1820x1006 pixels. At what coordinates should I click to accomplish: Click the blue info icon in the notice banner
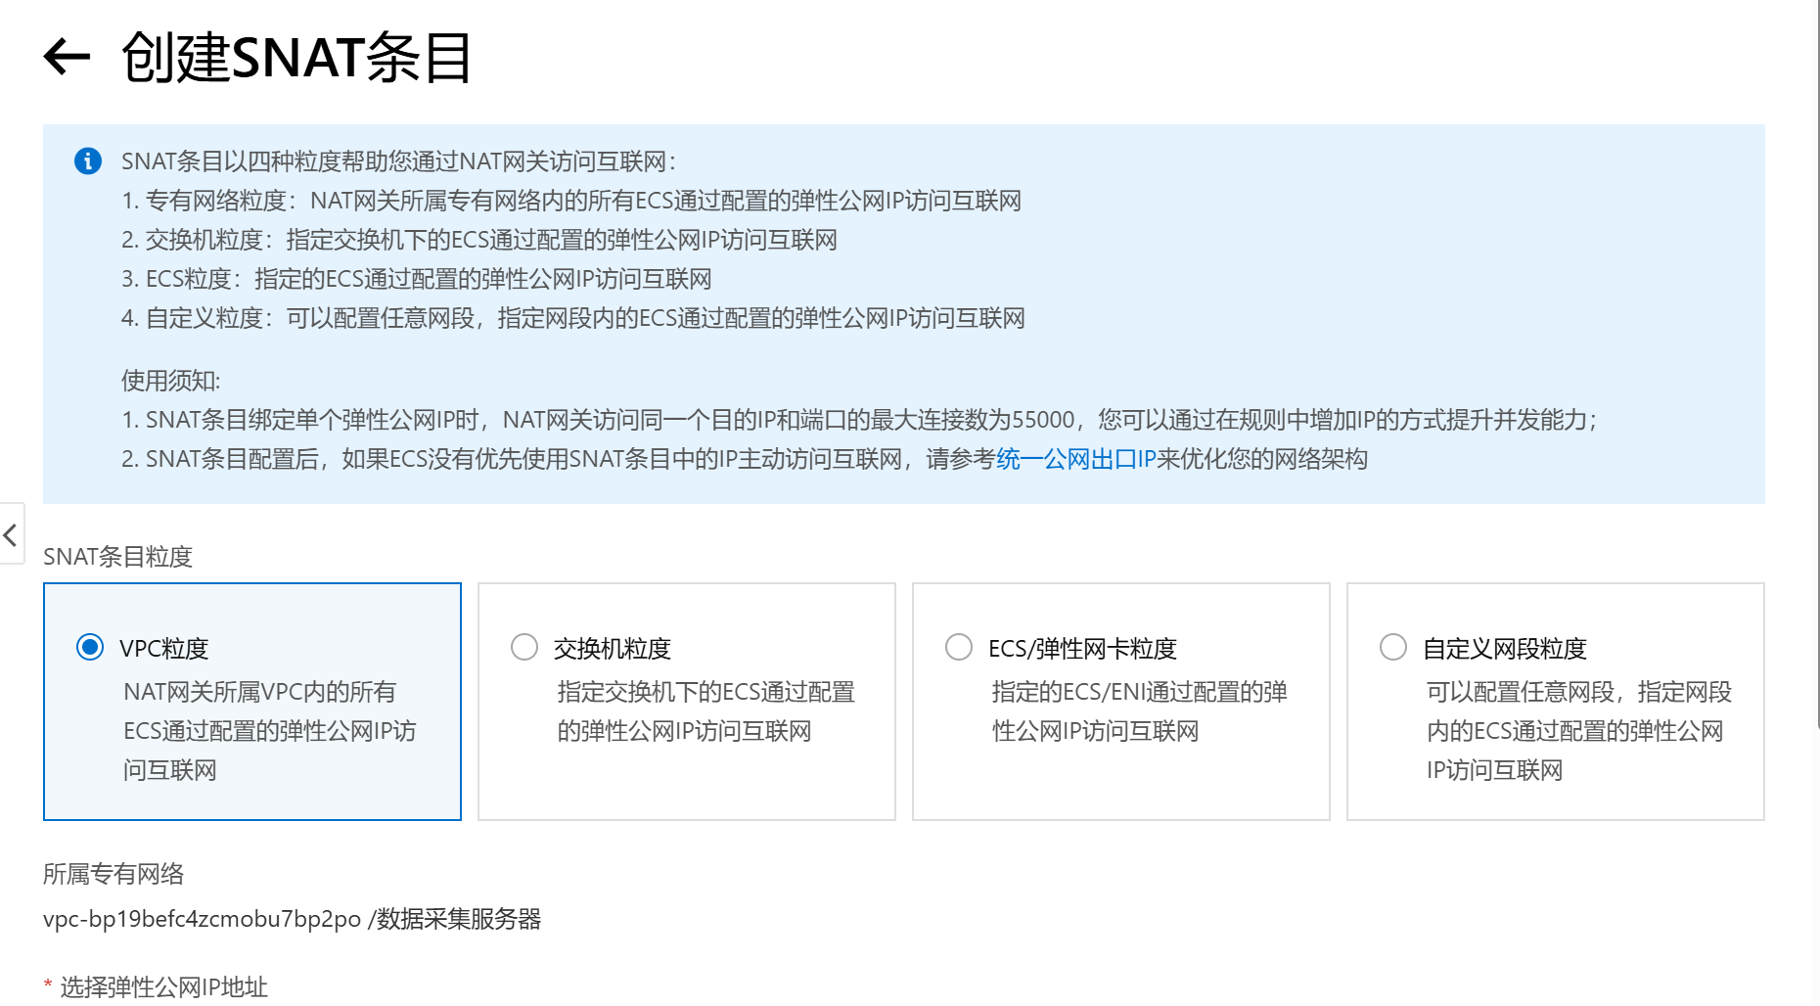pyautogui.click(x=89, y=160)
